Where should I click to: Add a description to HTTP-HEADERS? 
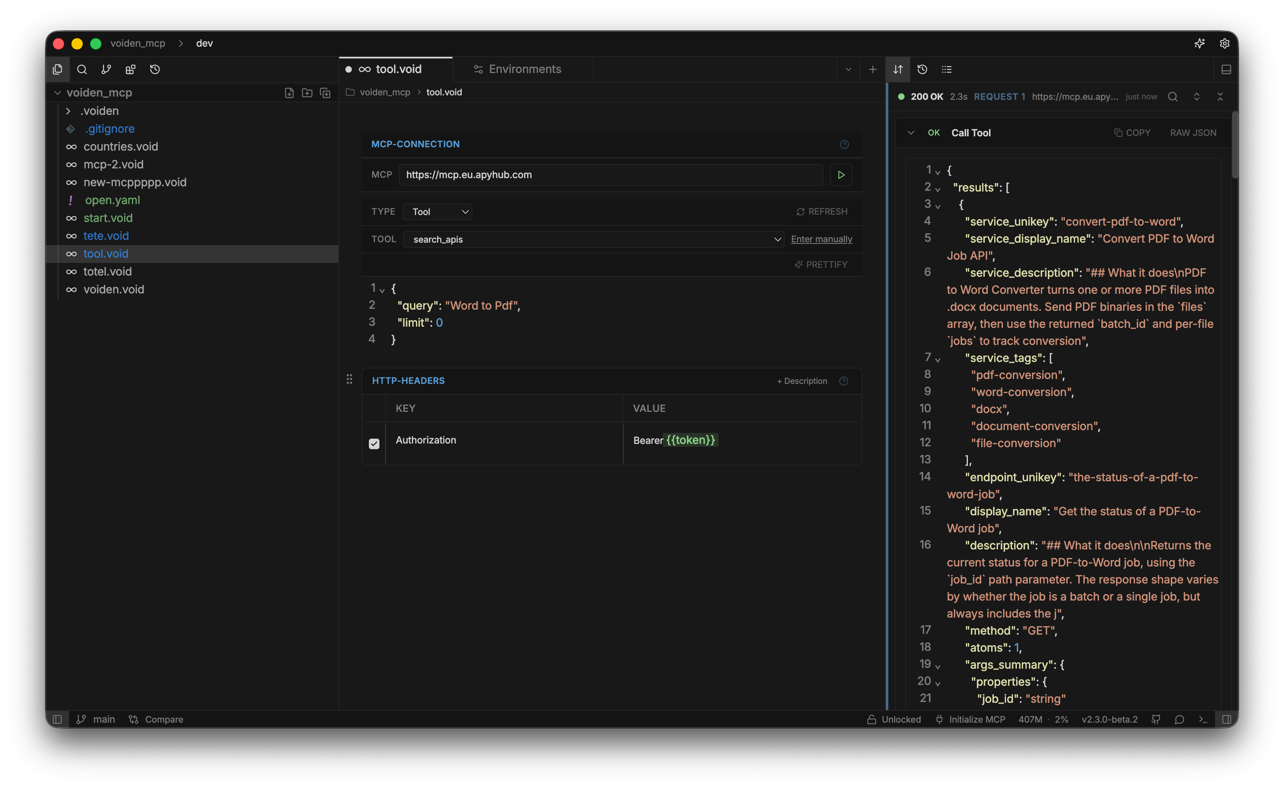click(x=802, y=381)
